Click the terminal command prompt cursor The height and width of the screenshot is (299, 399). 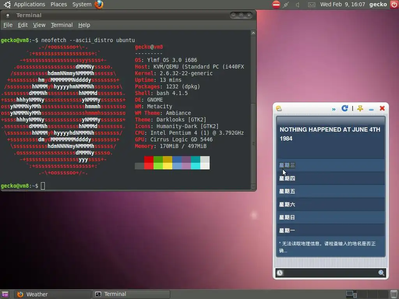(43, 186)
